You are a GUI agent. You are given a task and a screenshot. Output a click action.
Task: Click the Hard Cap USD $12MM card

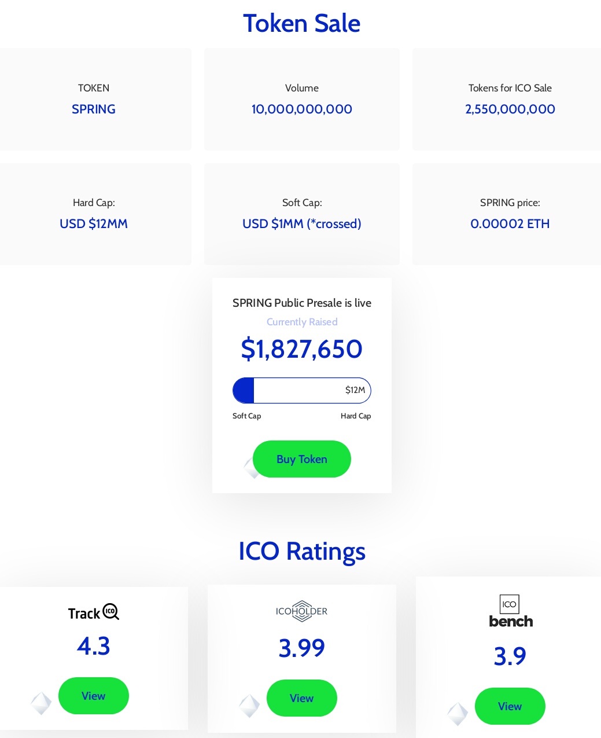pyautogui.click(x=94, y=214)
